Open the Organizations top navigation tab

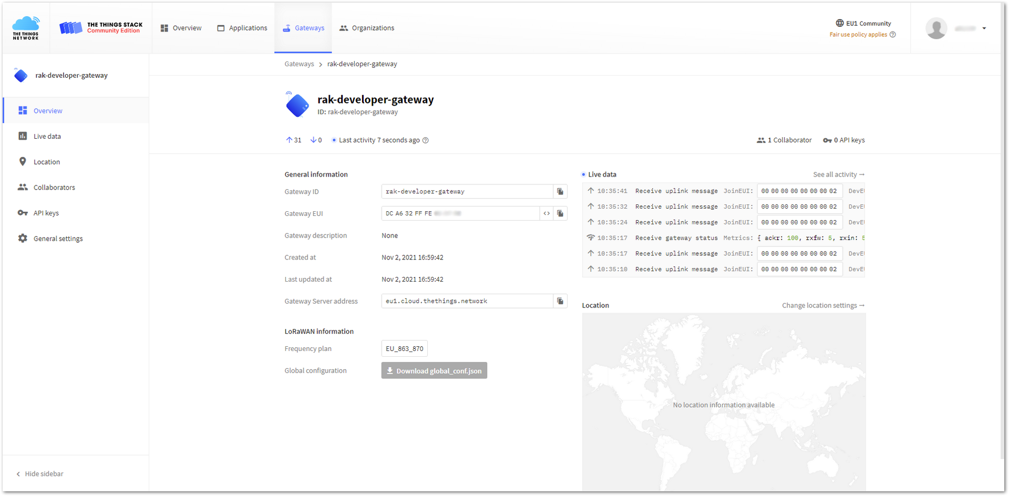[367, 28]
